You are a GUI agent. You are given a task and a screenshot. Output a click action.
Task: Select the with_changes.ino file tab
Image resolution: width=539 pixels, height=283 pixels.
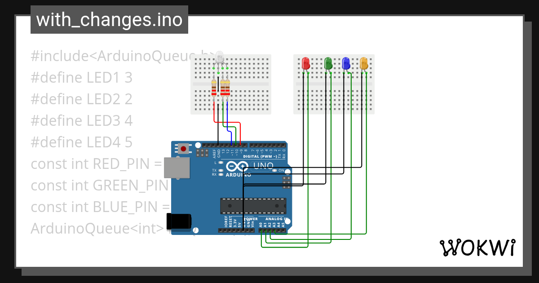[x=109, y=19]
